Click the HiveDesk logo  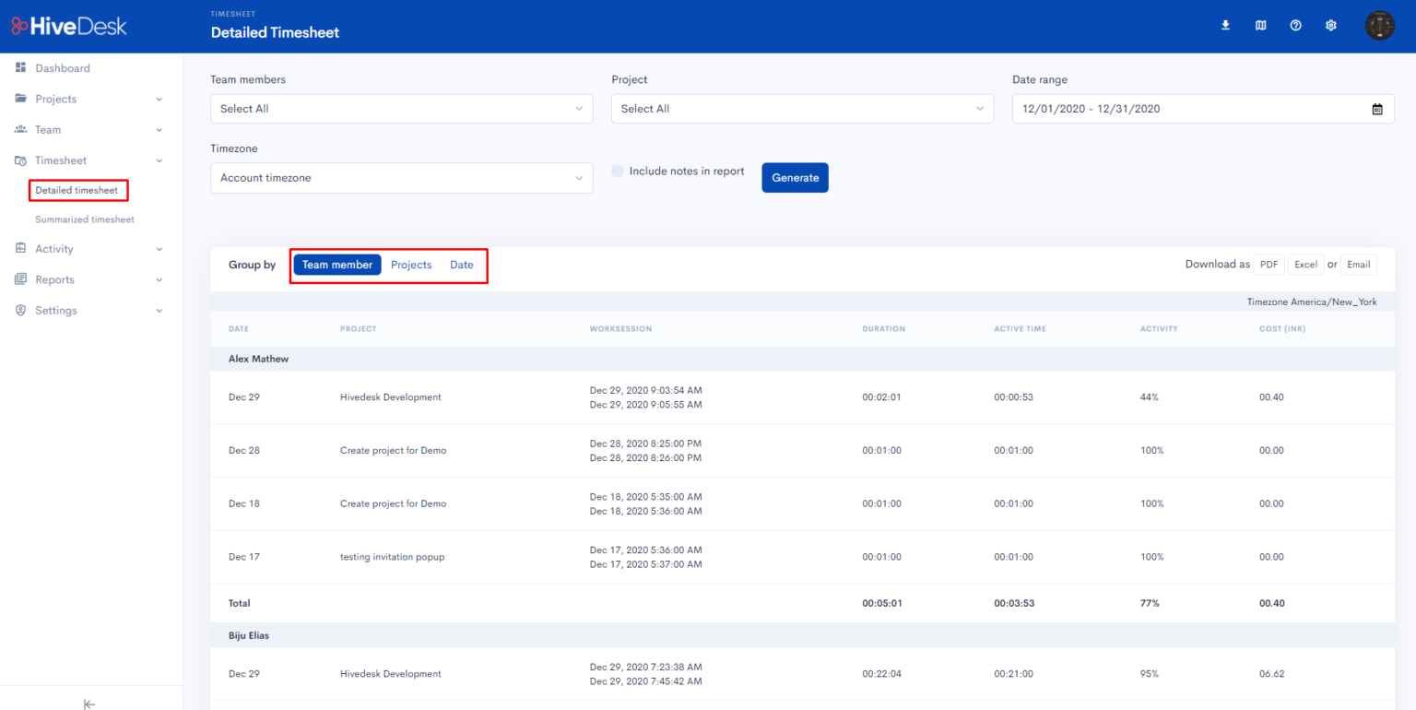point(69,25)
